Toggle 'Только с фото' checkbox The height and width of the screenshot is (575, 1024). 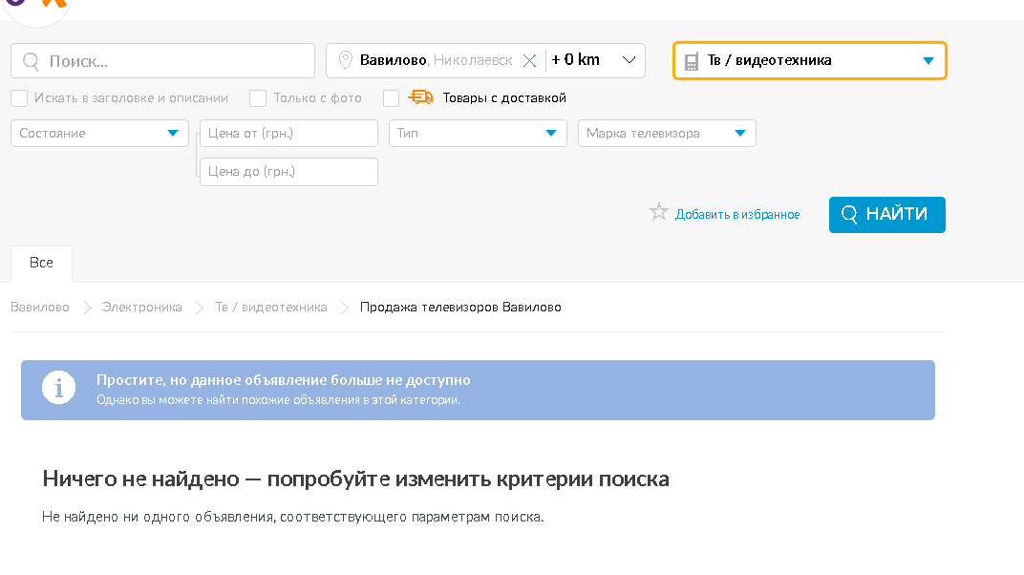[258, 98]
